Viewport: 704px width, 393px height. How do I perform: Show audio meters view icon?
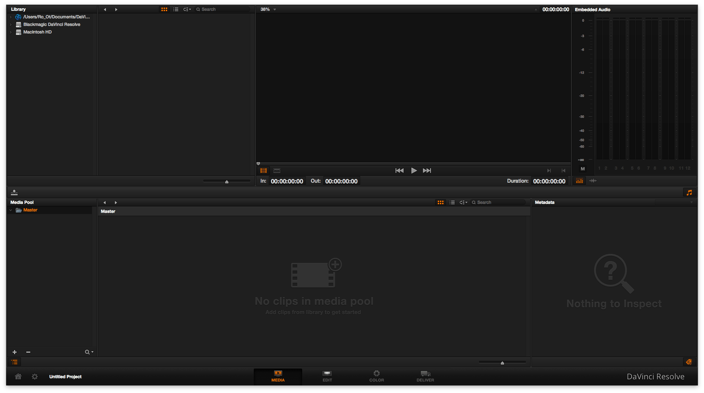pos(579,181)
